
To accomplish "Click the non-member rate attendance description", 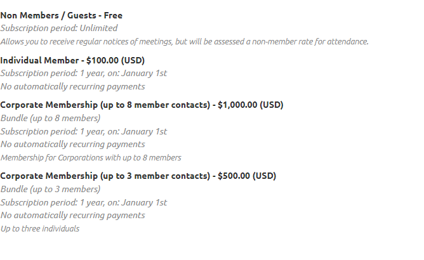I will [x=185, y=42].
